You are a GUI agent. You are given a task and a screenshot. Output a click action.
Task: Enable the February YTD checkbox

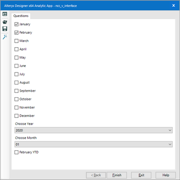click(16, 153)
